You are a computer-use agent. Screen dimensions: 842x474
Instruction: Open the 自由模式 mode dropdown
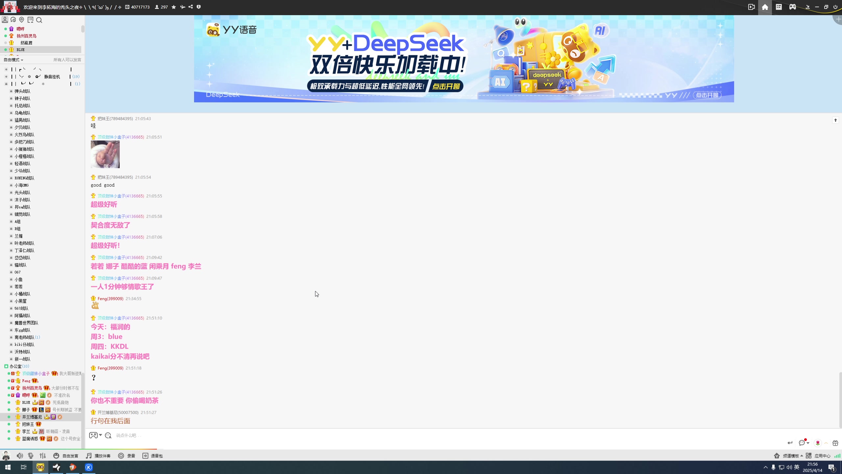(x=13, y=60)
